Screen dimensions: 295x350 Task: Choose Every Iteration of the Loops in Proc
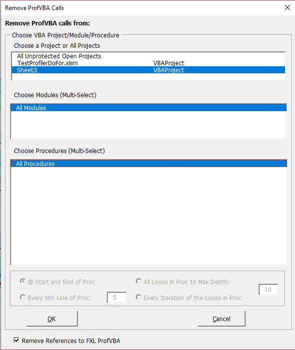tap(139, 297)
